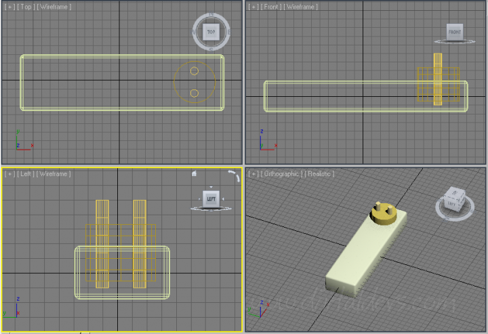Click the ViewCube roll arrows in Left viewport
The width and height of the screenshot is (488, 334).
point(234,175)
